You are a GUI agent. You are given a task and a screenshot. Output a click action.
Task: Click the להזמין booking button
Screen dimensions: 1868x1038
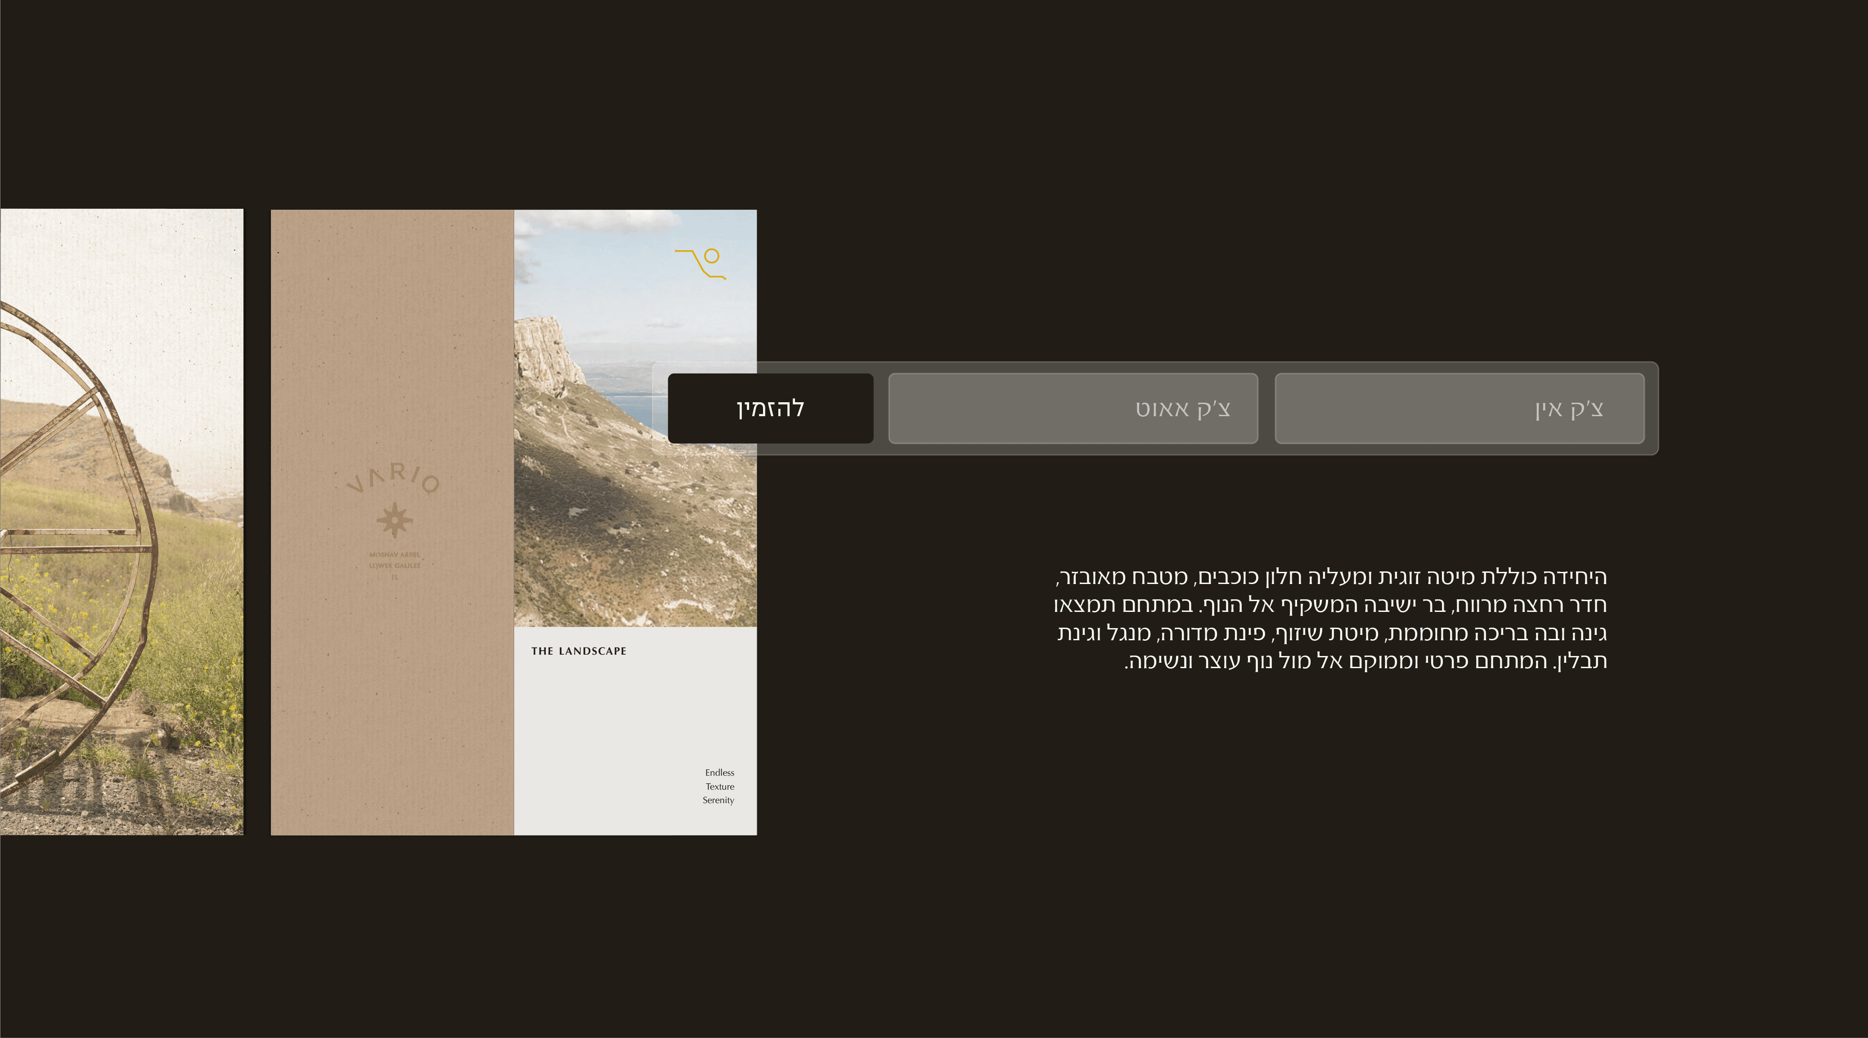coord(770,409)
